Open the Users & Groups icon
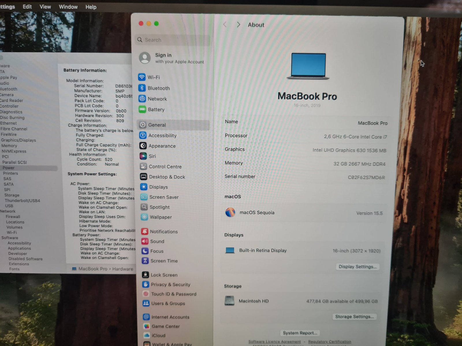 click(146, 303)
